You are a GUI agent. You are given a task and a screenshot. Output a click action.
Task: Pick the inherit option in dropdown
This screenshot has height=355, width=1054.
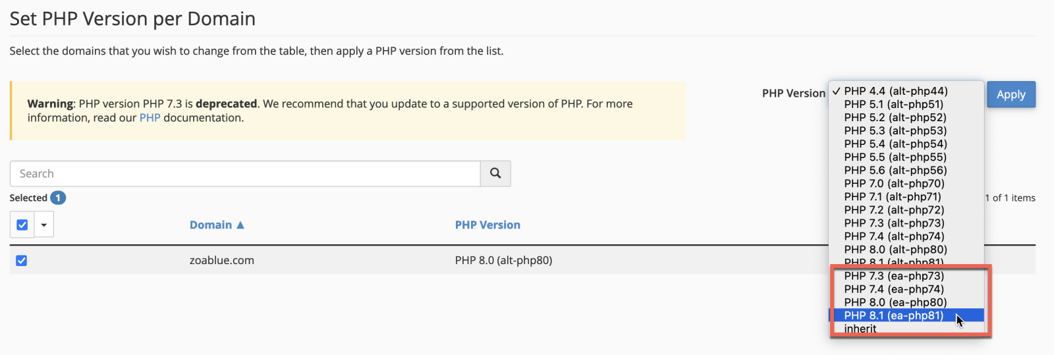click(x=860, y=329)
